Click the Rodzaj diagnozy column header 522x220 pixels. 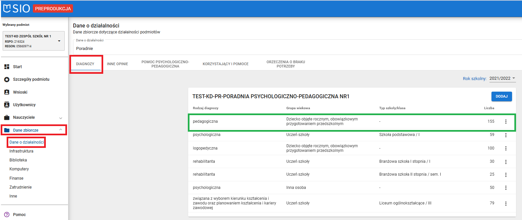tap(206, 108)
